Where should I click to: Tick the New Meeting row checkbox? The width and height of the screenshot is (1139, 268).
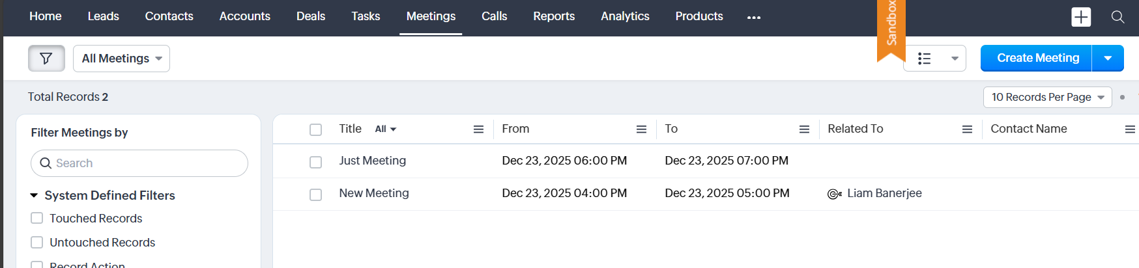coord(315,194)
